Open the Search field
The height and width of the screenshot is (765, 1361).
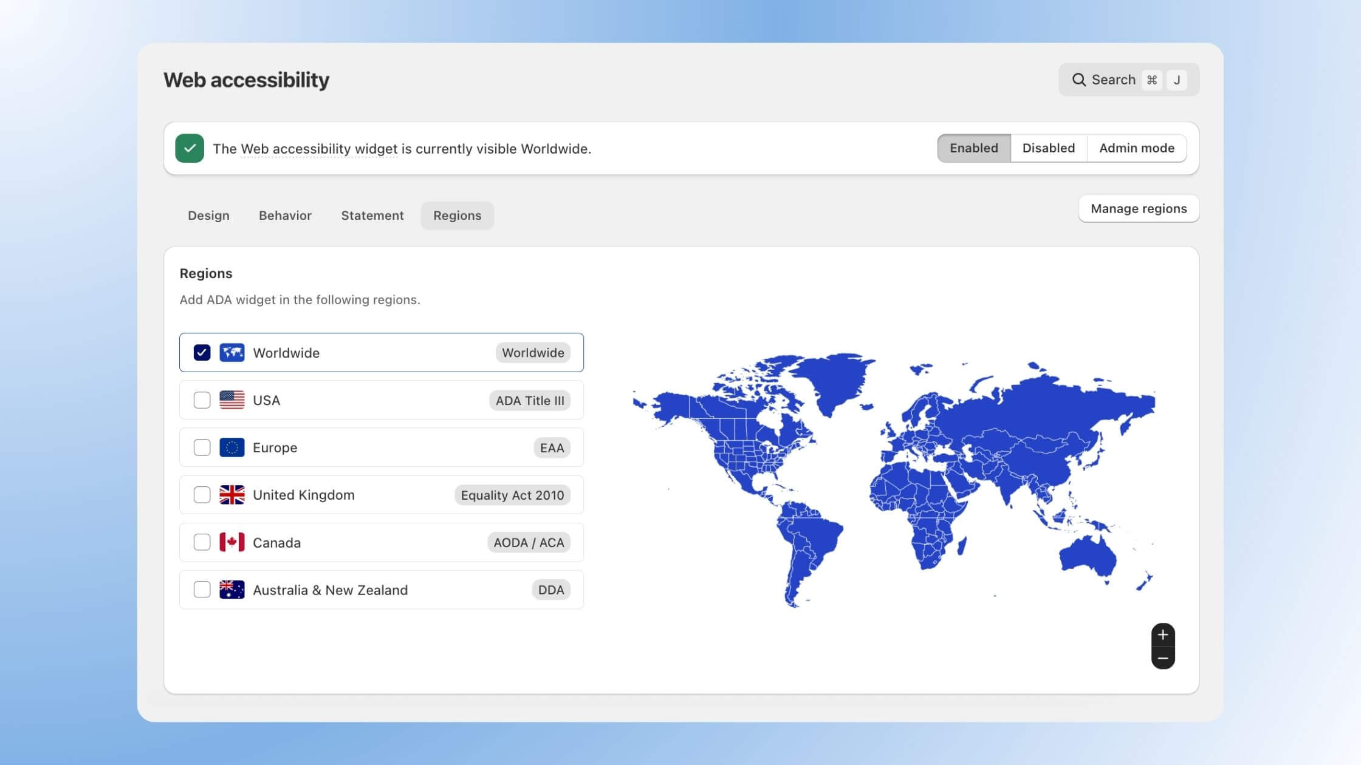coord(1112,80)
